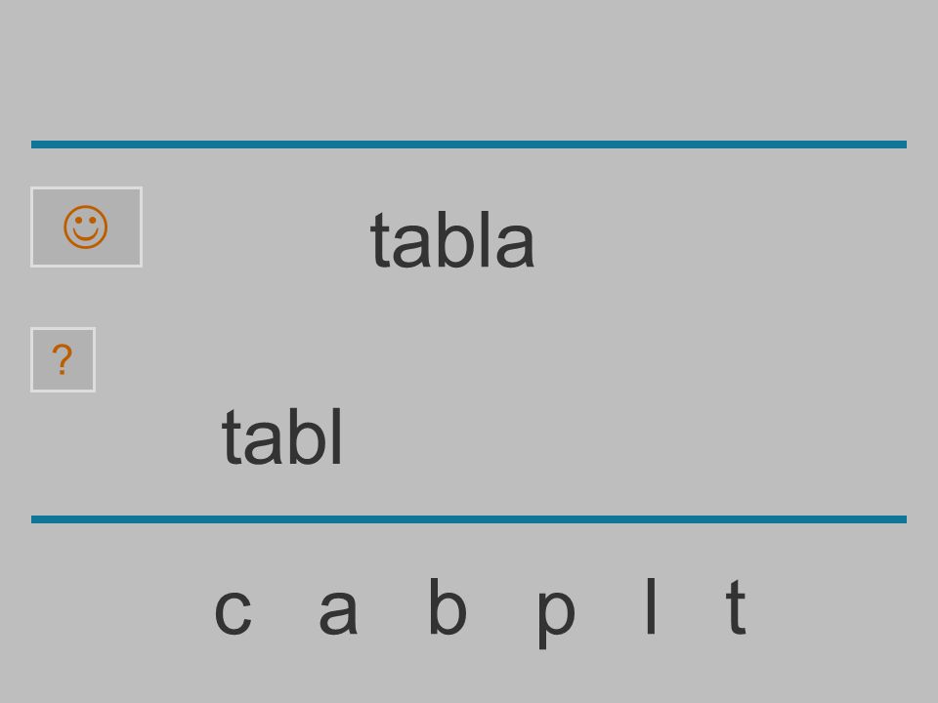Click the final "a" in word "tabla"
938x703 pixels.
click(515, 246)
